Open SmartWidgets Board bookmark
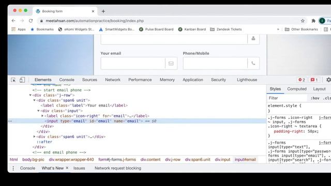Image resolution: width=331 pixels, height=186 pixels. coord(117,29)
